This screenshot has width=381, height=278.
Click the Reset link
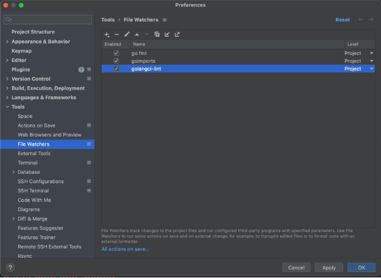(342, 20)
